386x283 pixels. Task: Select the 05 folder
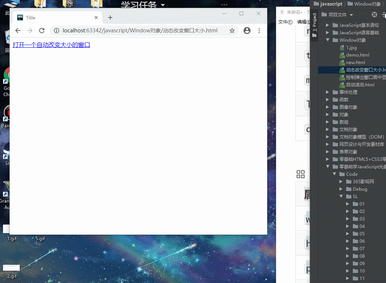[x=359, y=233]
